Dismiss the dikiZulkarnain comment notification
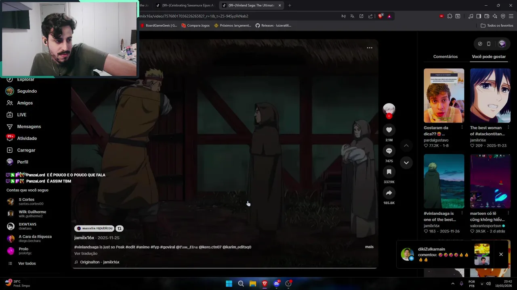 pyautogui.click(x=501, y=254)
